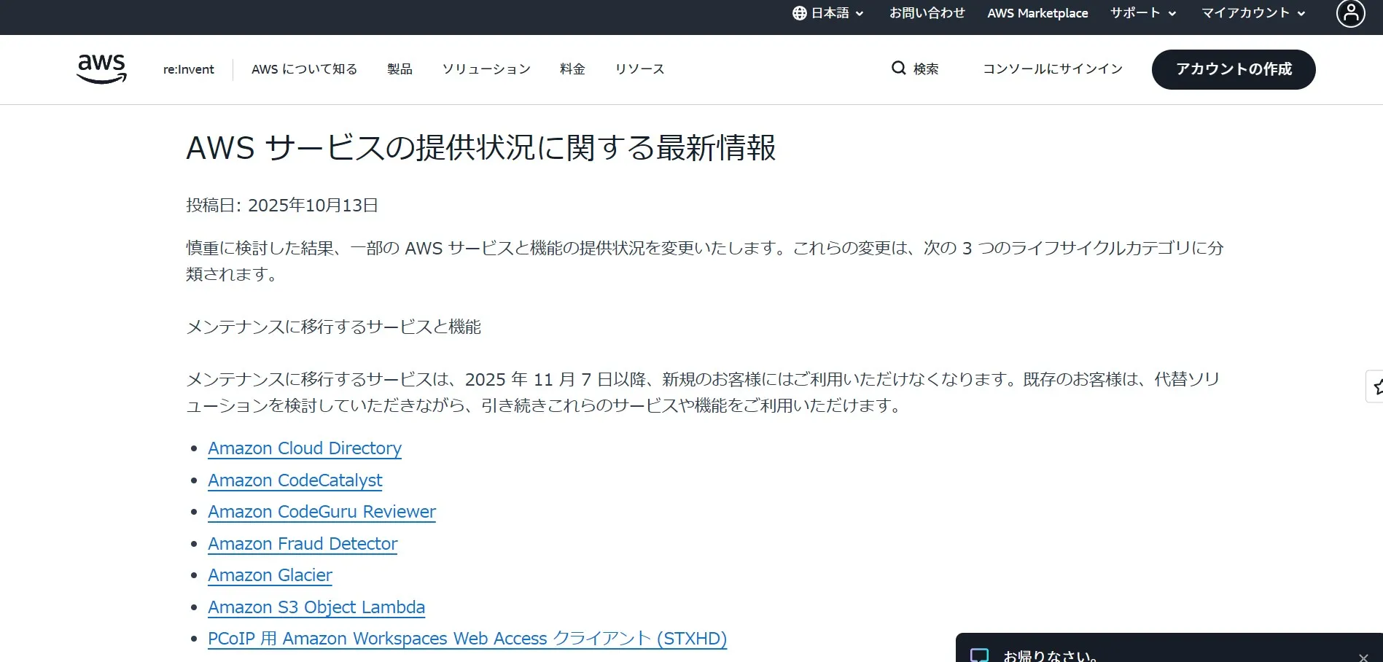Image resolution: width=1383 pixels, height=662 pixels.
Task: Click the アカウントの作成 button
Action: point(1233,69)
